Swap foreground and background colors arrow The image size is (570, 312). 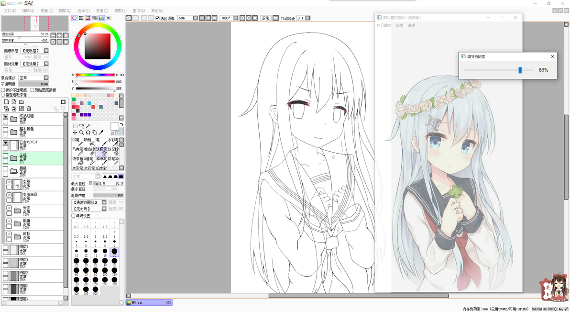click(121, 125)
